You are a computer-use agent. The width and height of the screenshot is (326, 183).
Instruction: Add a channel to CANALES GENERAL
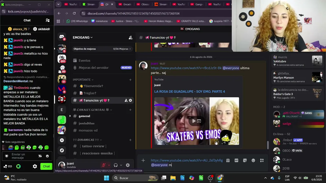click(x=130, y=110)
